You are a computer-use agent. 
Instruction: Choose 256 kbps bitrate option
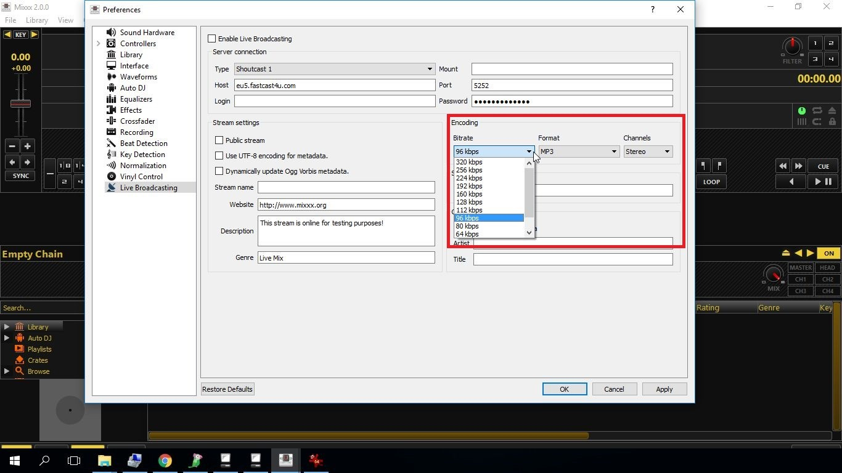(x=489, y=170)
